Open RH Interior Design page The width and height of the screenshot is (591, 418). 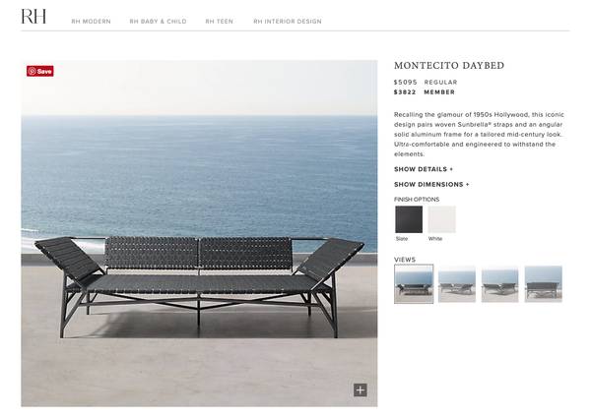point(288,22)
